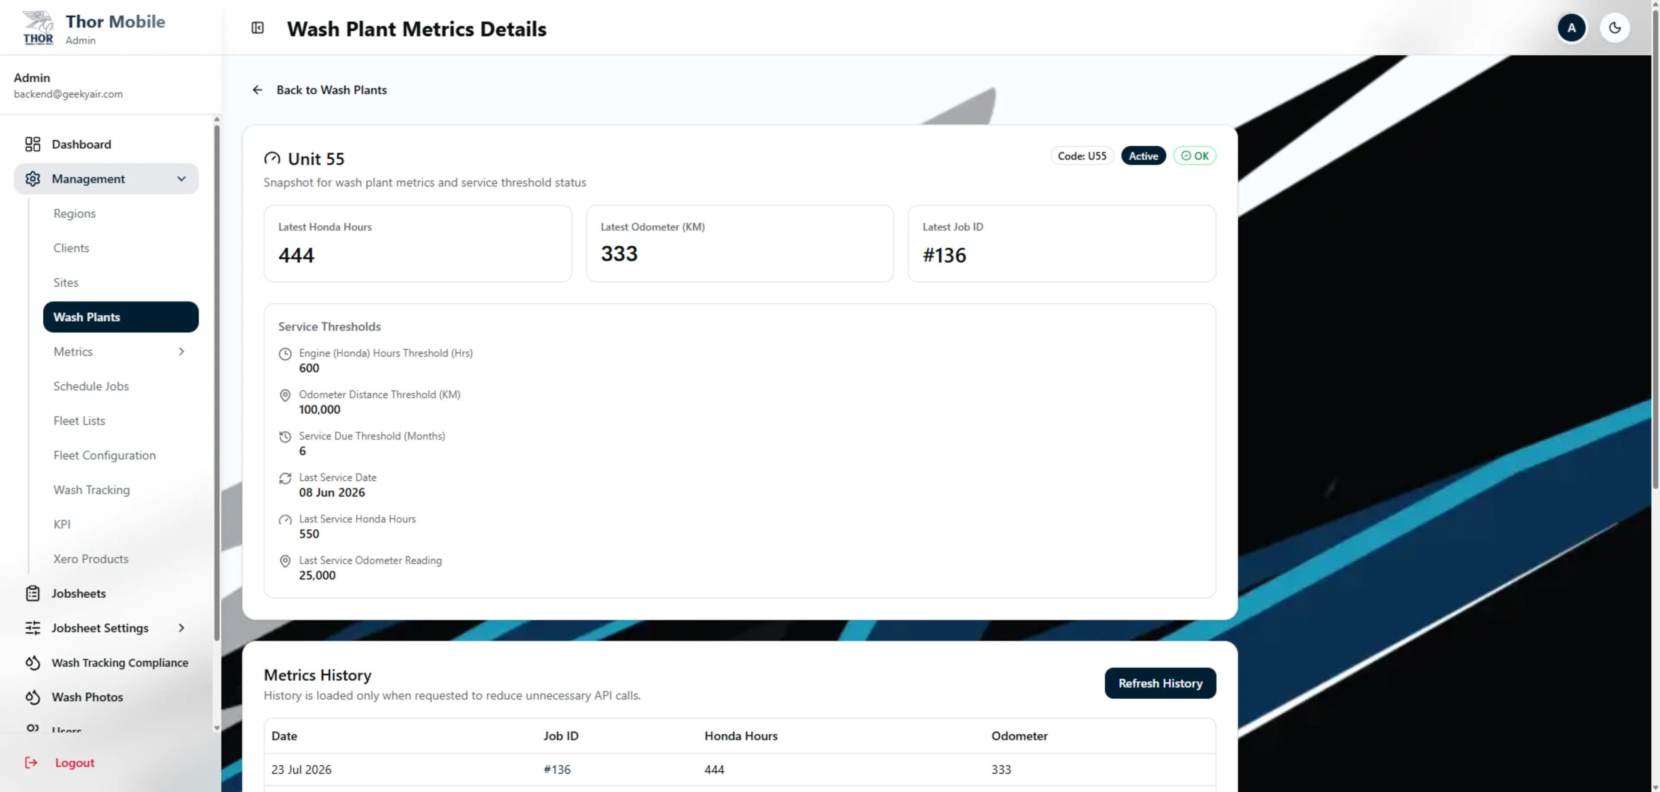Click the Dashboard grid icon
Screen dimensions: 1660x792
pos(33,144)
